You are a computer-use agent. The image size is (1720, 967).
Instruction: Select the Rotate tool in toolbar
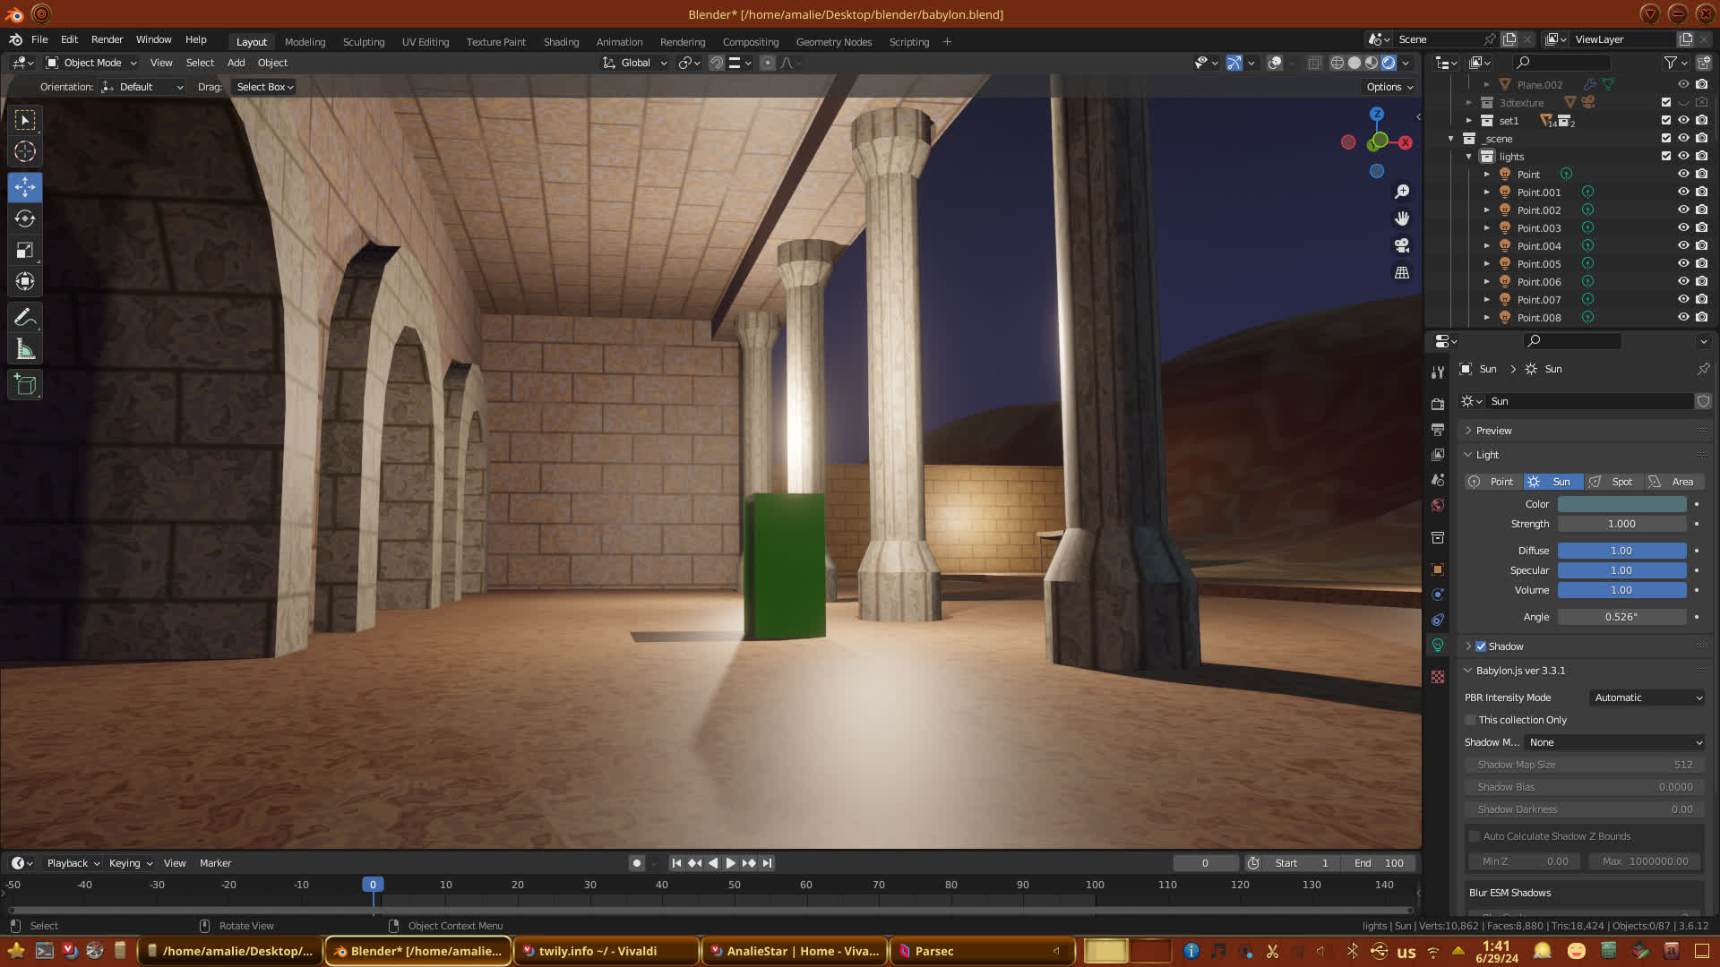(x=25, y=218)
